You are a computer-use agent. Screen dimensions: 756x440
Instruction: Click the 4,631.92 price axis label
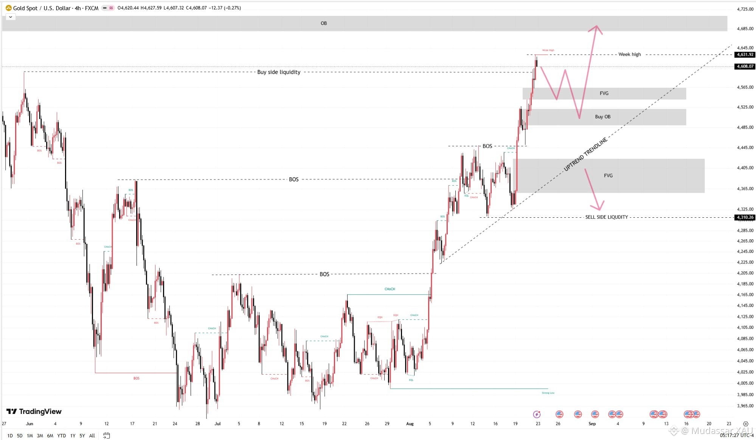[x=745, y=54]
